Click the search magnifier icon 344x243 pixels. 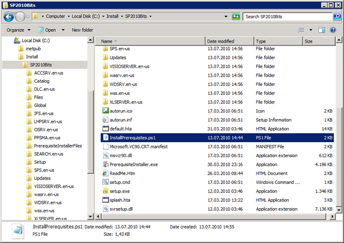pos(337,17)
